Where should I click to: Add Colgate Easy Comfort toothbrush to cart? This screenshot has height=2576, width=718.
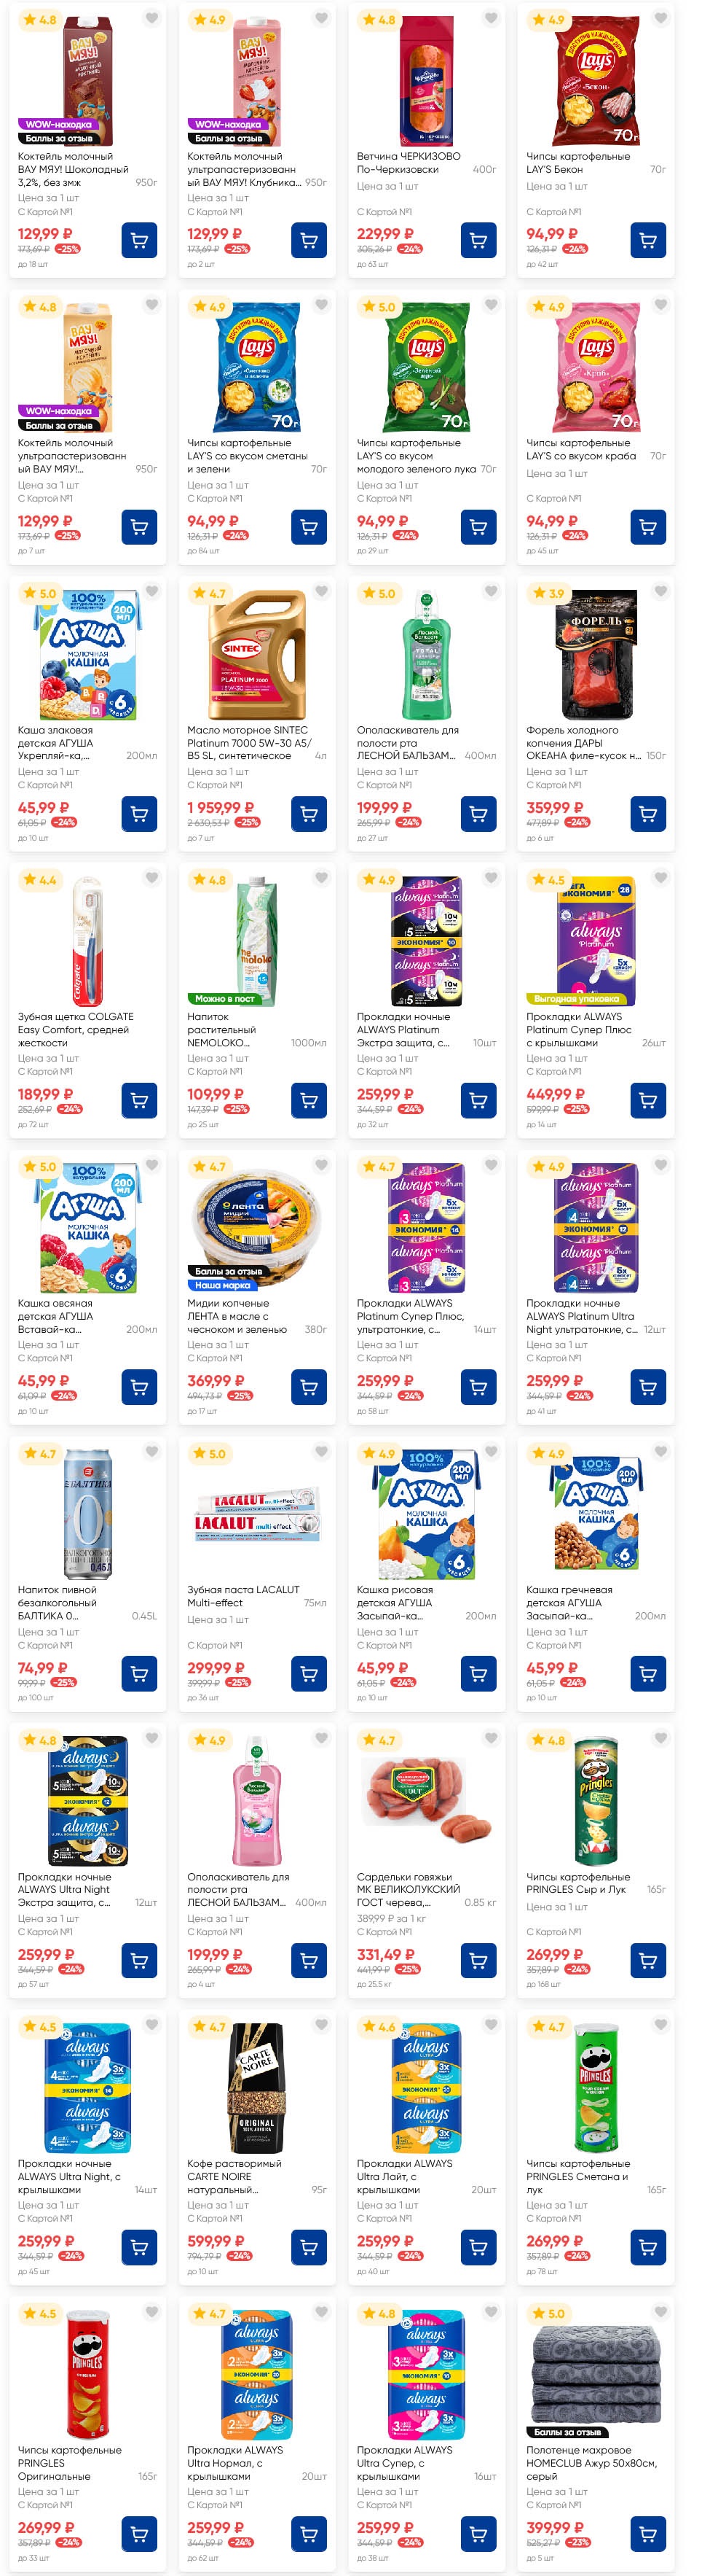pyautogui.click(x=139, y=1101)
